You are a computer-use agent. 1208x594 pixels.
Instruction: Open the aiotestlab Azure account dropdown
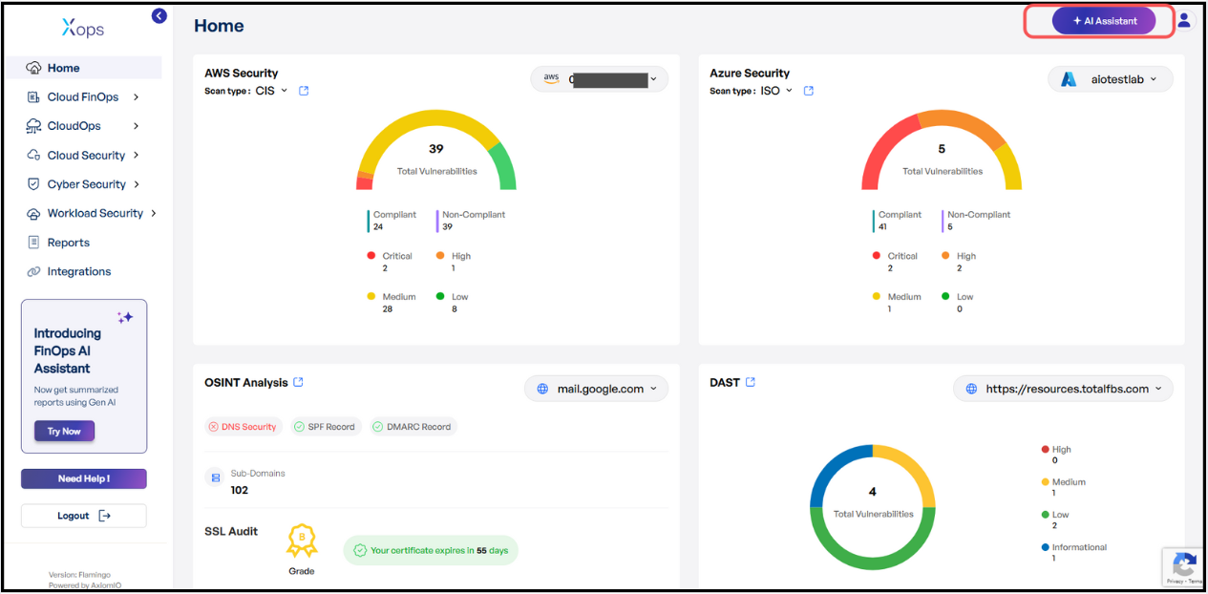[x=1111, y=79]
